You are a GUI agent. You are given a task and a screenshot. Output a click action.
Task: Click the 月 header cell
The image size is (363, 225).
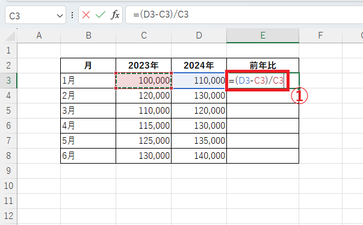88,66
